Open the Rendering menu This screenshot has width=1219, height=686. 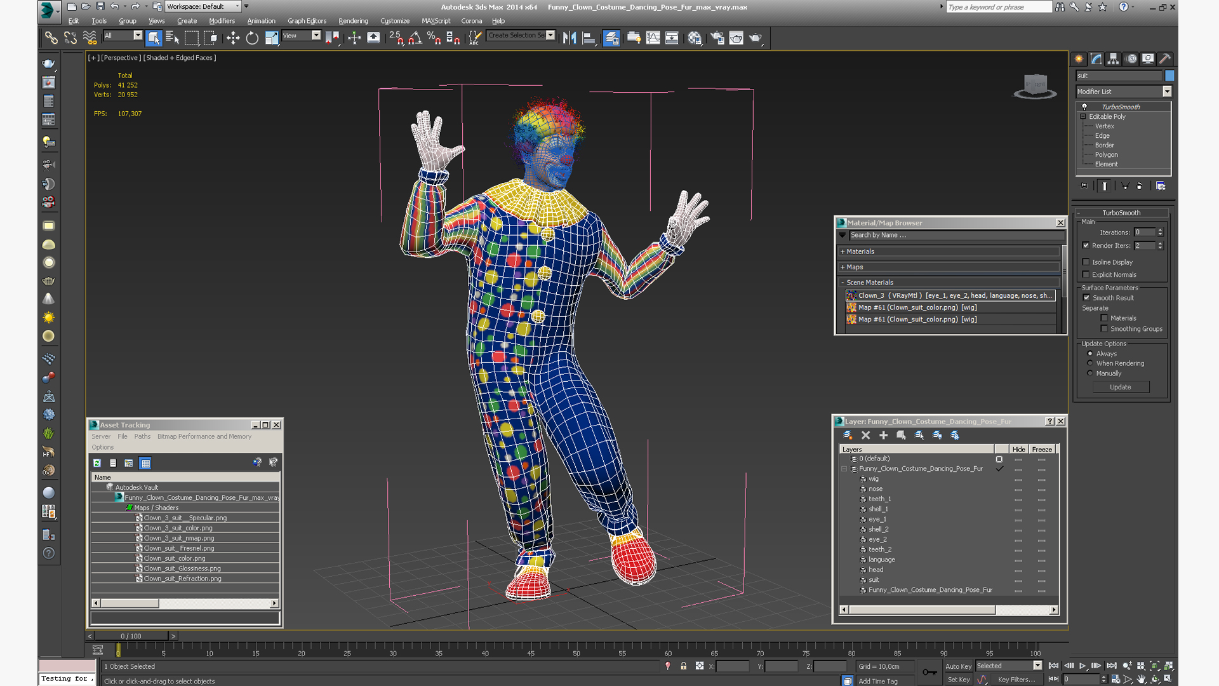(353, 21)
